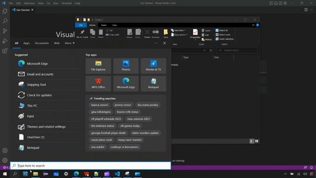Screen dimensions: 316x178
Task: Open Share tab in File Explorer ribbon
Action: tap(104, 25)
